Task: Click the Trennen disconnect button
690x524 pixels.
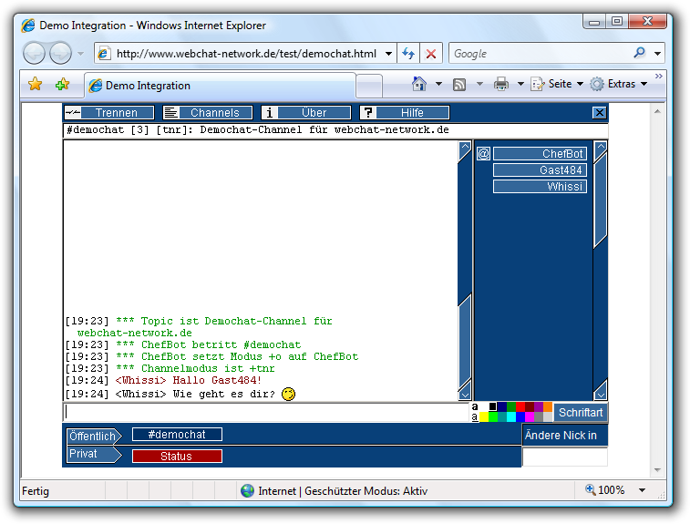Action: 109,113
